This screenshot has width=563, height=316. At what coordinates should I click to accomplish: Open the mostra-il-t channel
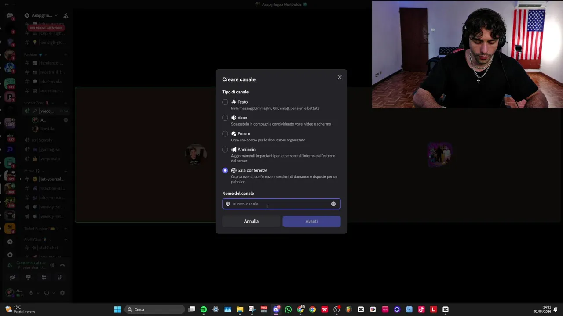(x=46, y=72)
